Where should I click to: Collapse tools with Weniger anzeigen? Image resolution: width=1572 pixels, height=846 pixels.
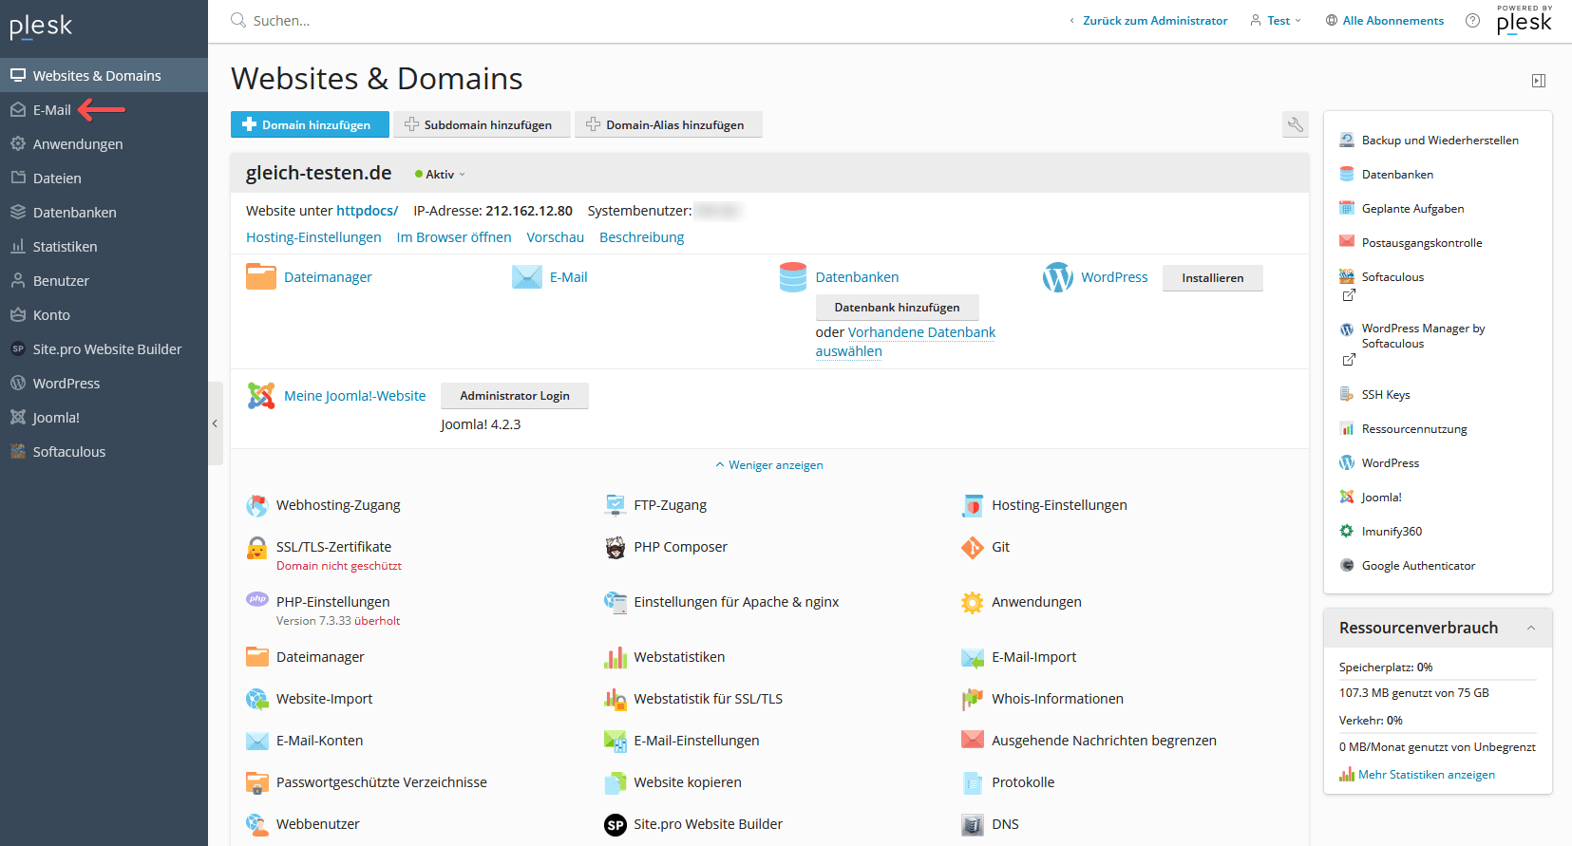click(x=769, y=465)
